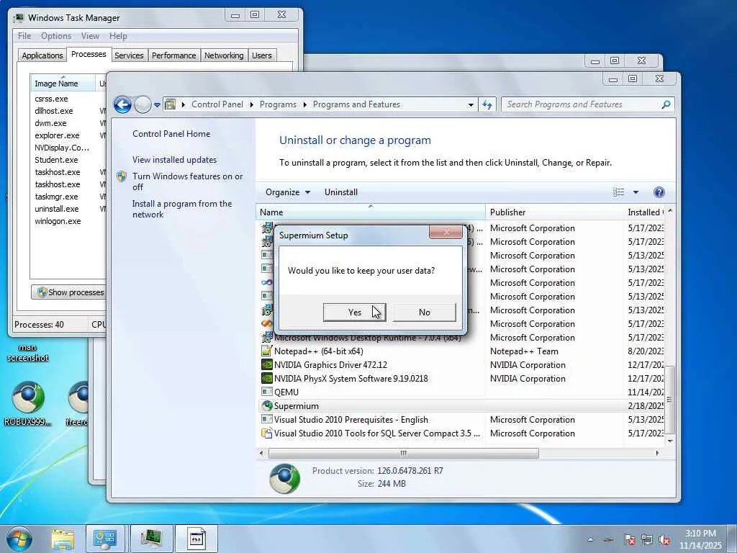Open the help question mark icon
Viewport: 737px width, 553px height.
pos(659,192)
